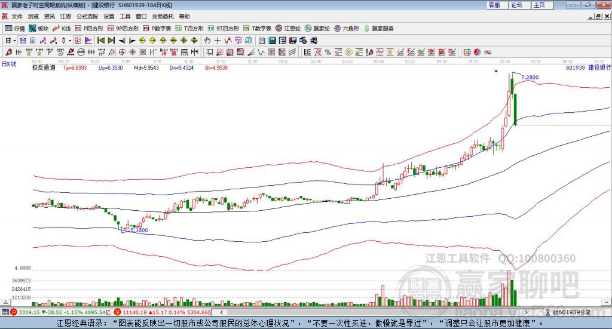This screenshot has width=612, height=329.
Task: Click the 极反通道 indicator name
Action: pos(44,67)
